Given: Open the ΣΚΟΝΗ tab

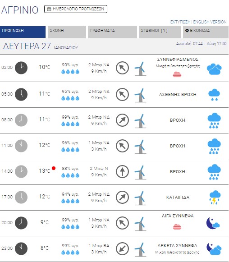Looking at the screenshot, I should [67, 32].
